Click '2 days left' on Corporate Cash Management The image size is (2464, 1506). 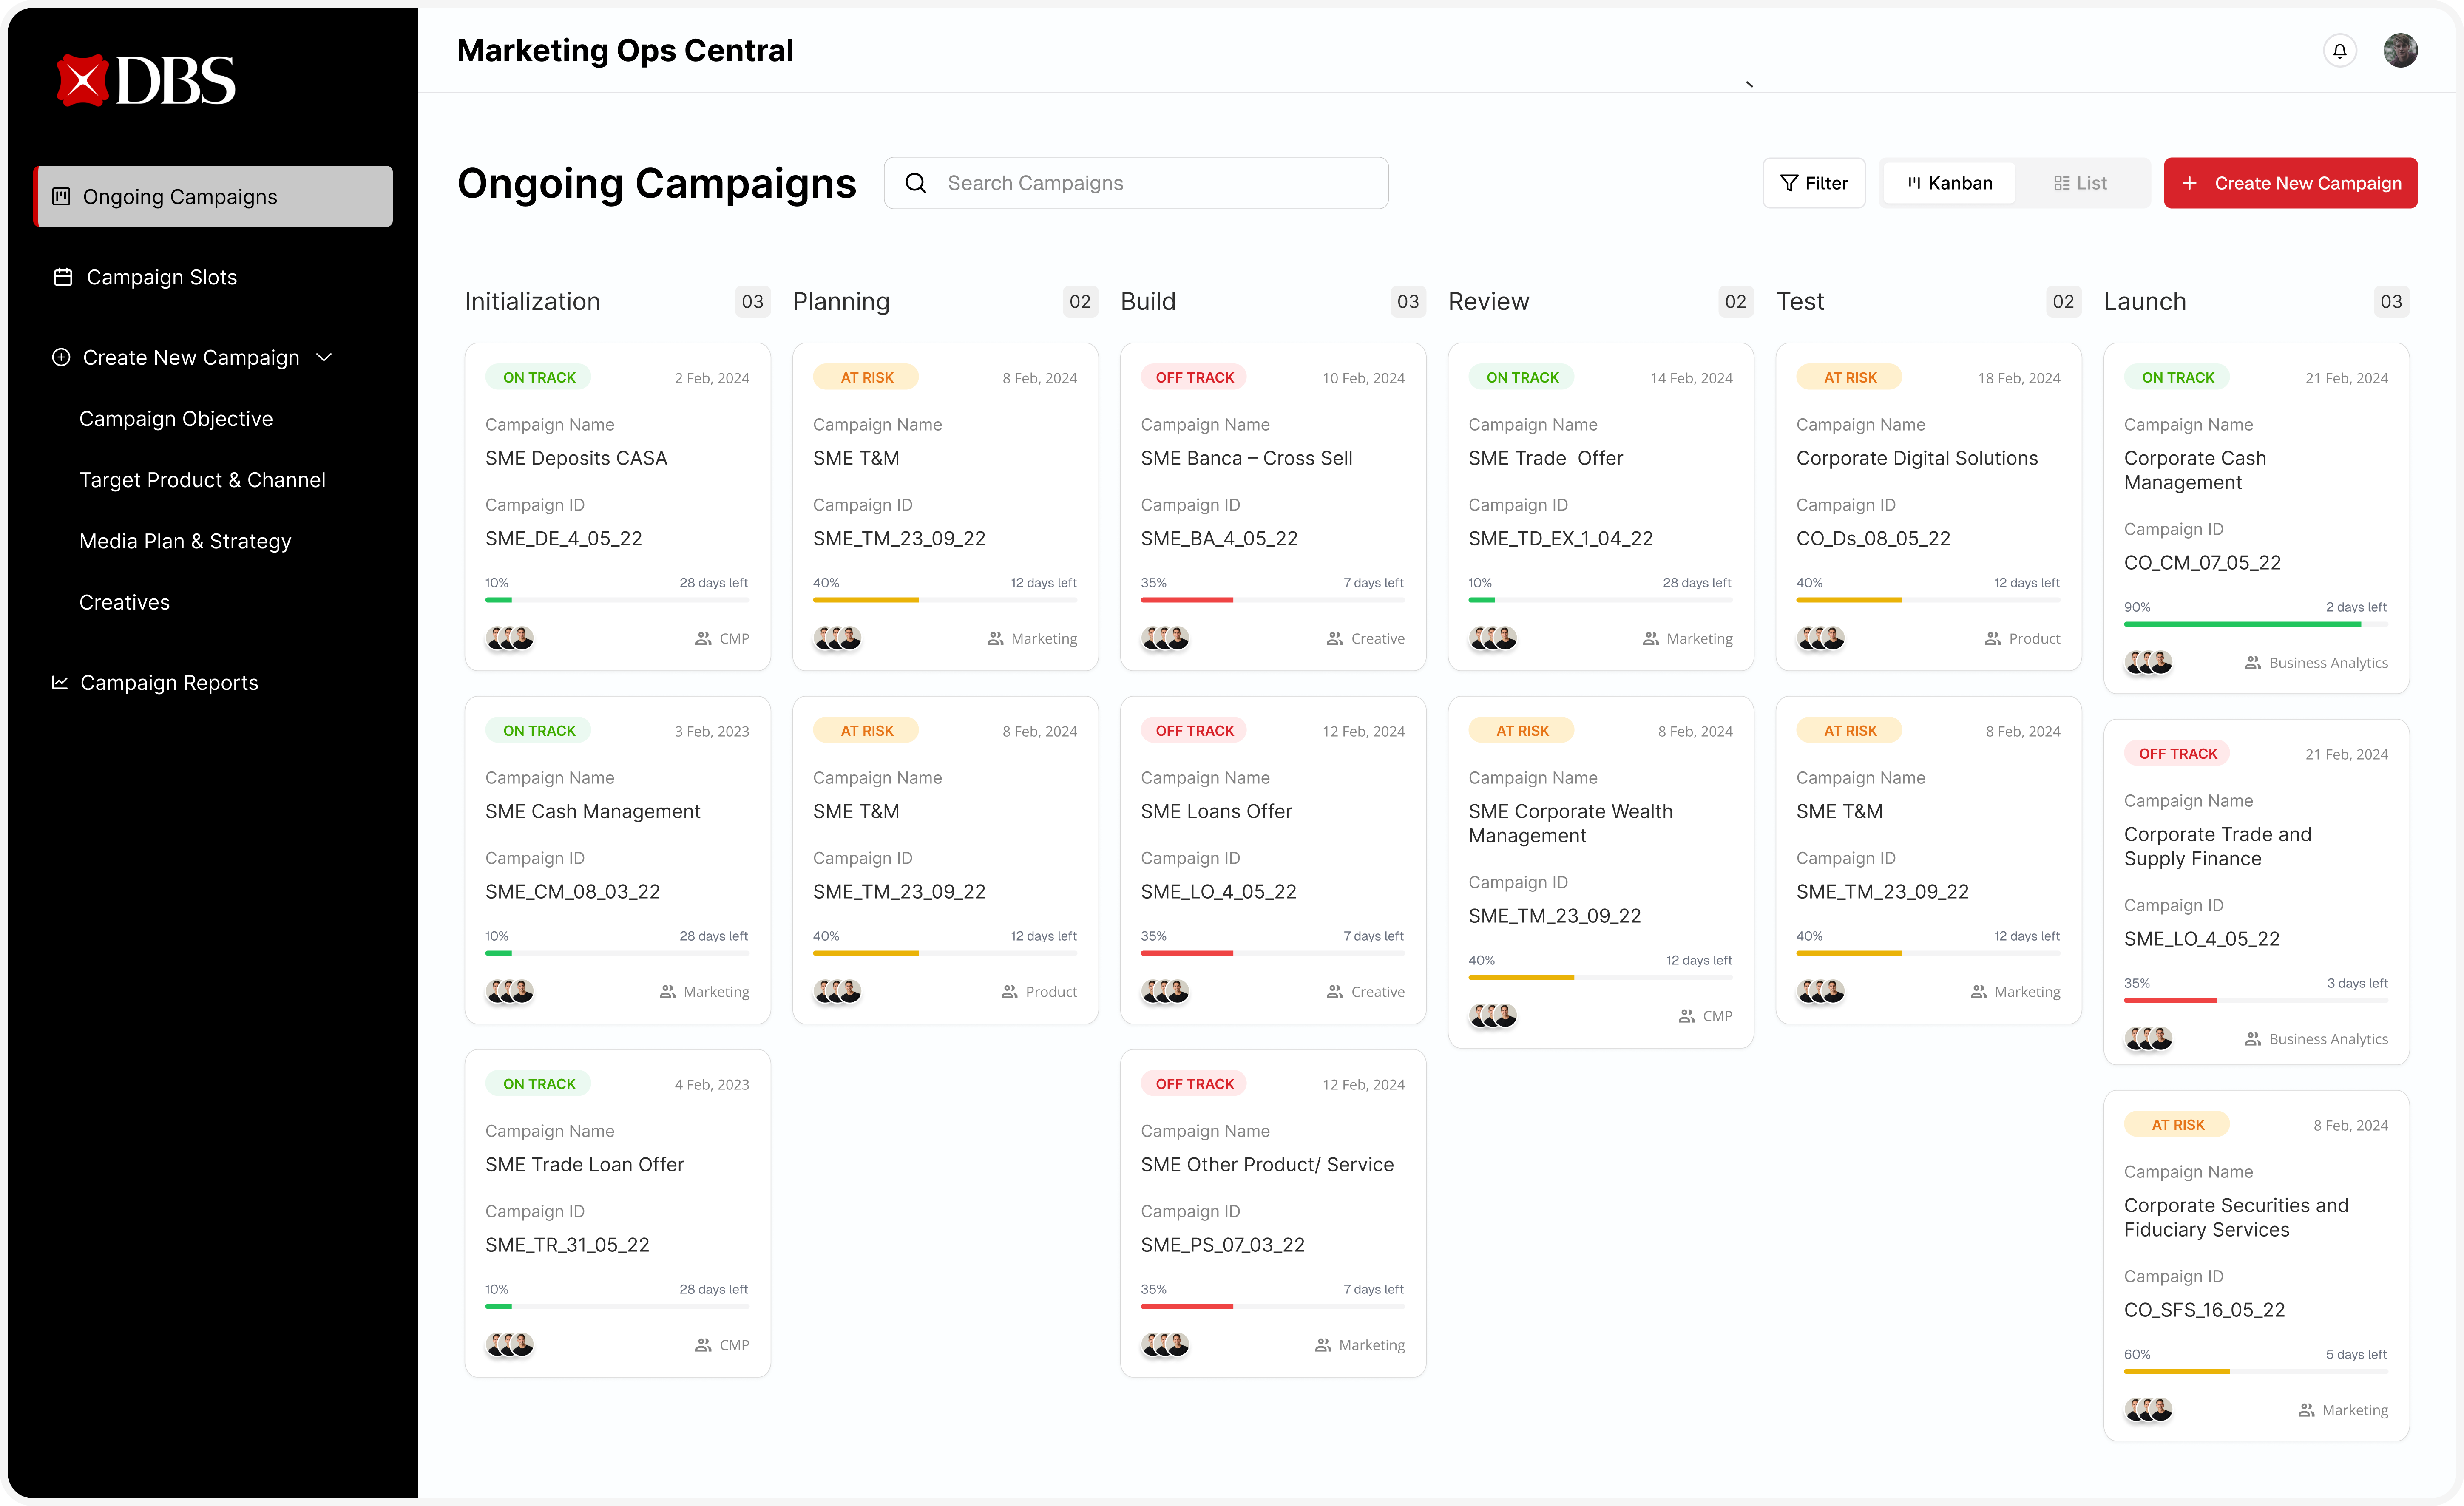click(2356, 607)
